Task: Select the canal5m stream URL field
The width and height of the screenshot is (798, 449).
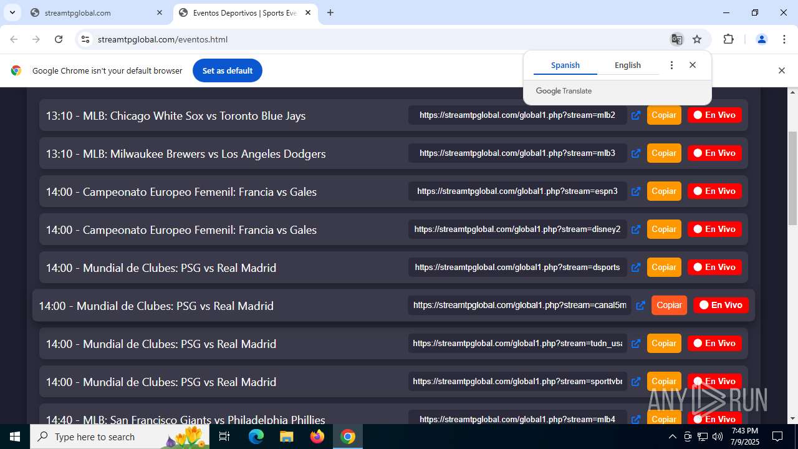Action: 520,306
